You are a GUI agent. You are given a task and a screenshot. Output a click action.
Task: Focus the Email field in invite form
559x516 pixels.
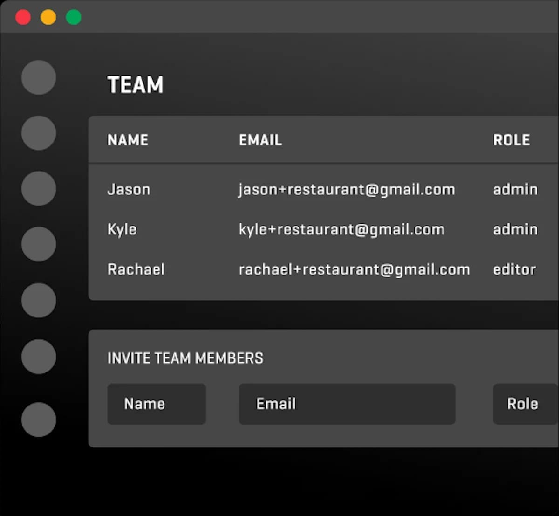pos(347,404)
